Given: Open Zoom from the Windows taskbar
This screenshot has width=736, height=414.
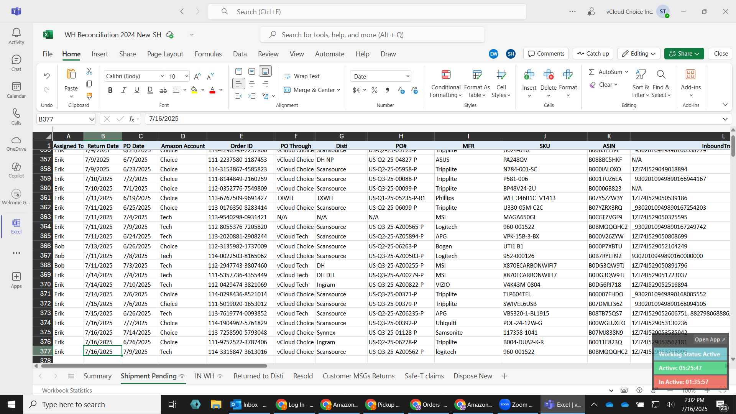Looking at the screenshot, I should 516,404.
